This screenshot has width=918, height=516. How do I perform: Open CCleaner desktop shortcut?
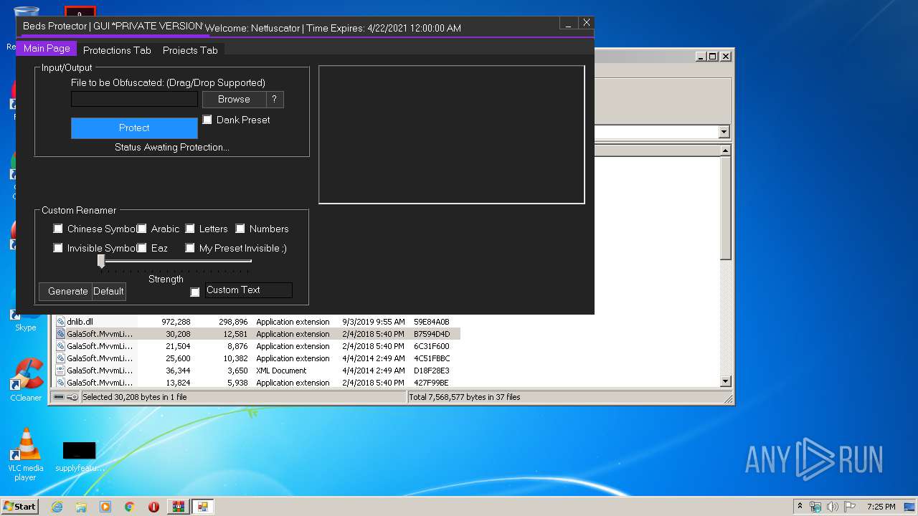[x=26, y=380]
